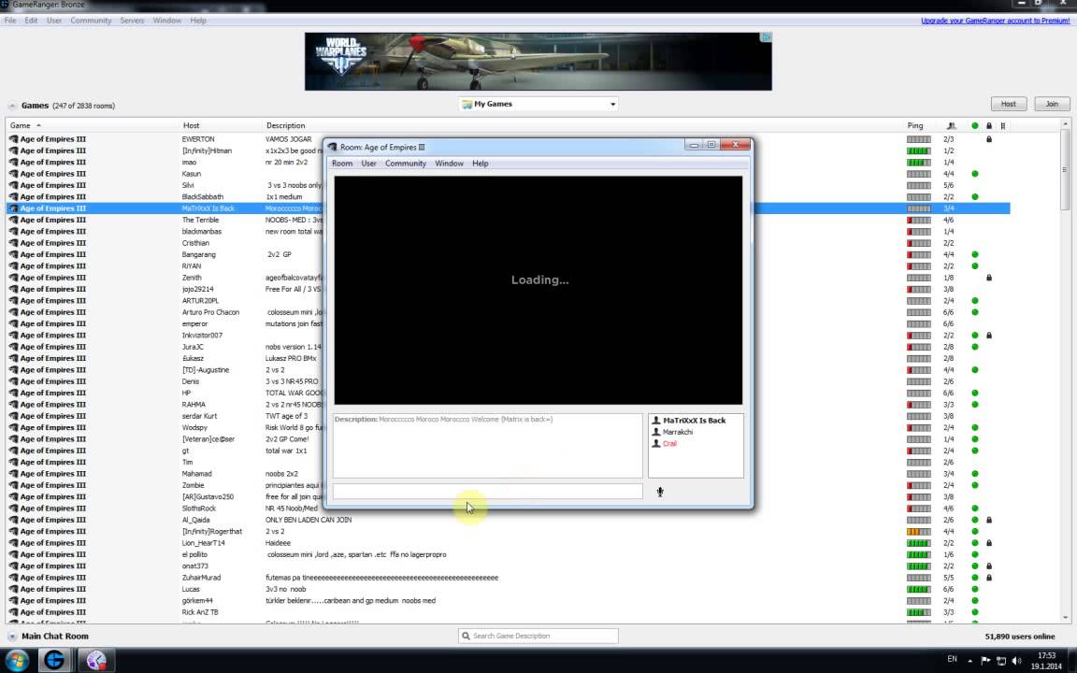Click the GameRanger icon in the taskbar

pos(54,661)
